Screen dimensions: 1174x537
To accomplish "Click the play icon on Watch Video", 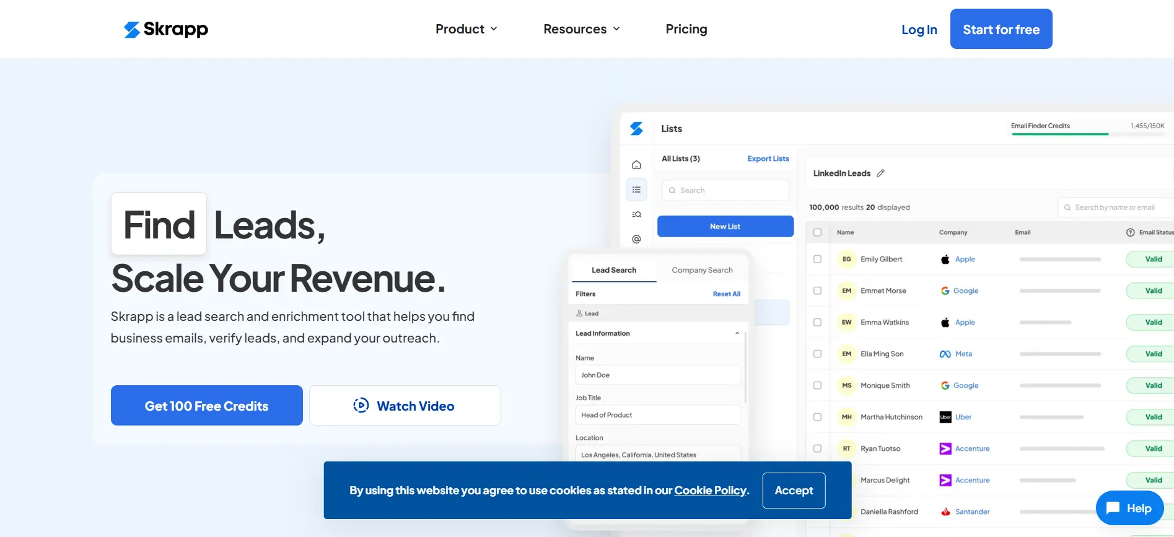I will [x=361, y=406].
